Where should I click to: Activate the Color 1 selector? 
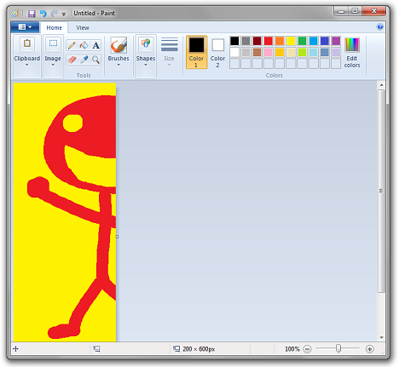click(196, 52)
